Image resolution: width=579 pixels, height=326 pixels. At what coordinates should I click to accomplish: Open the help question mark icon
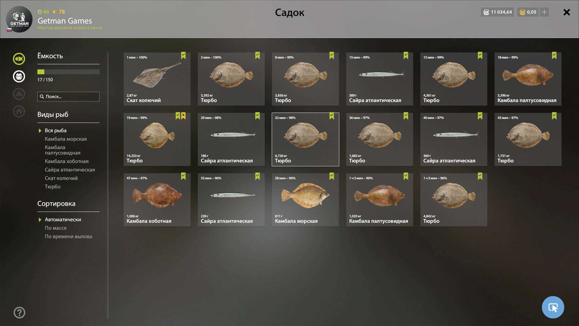click(19, 312)
